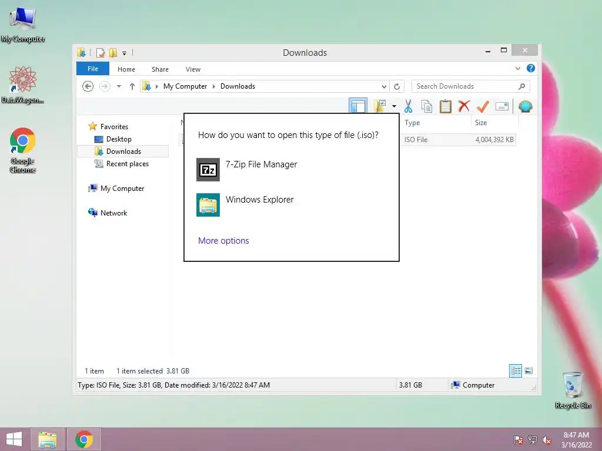Image resolution: width=602 pixels, height=451 pixels.
Task: Paste using the clipboard toolbar icon
Action: click(x=446, y=106)
